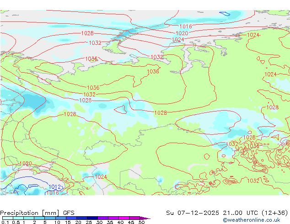Click the legend value '40'

(x=120, y=222)
